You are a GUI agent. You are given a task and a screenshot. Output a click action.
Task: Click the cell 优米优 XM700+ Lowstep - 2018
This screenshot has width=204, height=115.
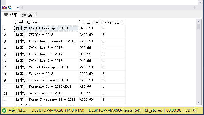point(46,28)
